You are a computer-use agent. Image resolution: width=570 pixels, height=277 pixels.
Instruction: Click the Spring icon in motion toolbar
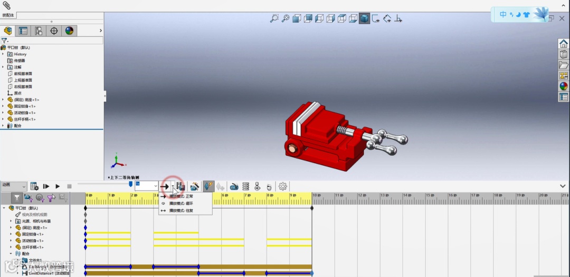(246, 186)
